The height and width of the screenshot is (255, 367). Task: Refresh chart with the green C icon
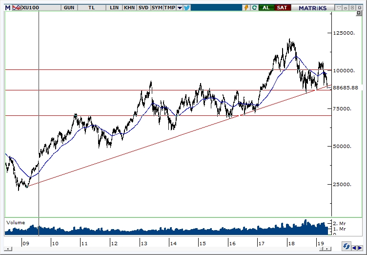pos(254,8)
